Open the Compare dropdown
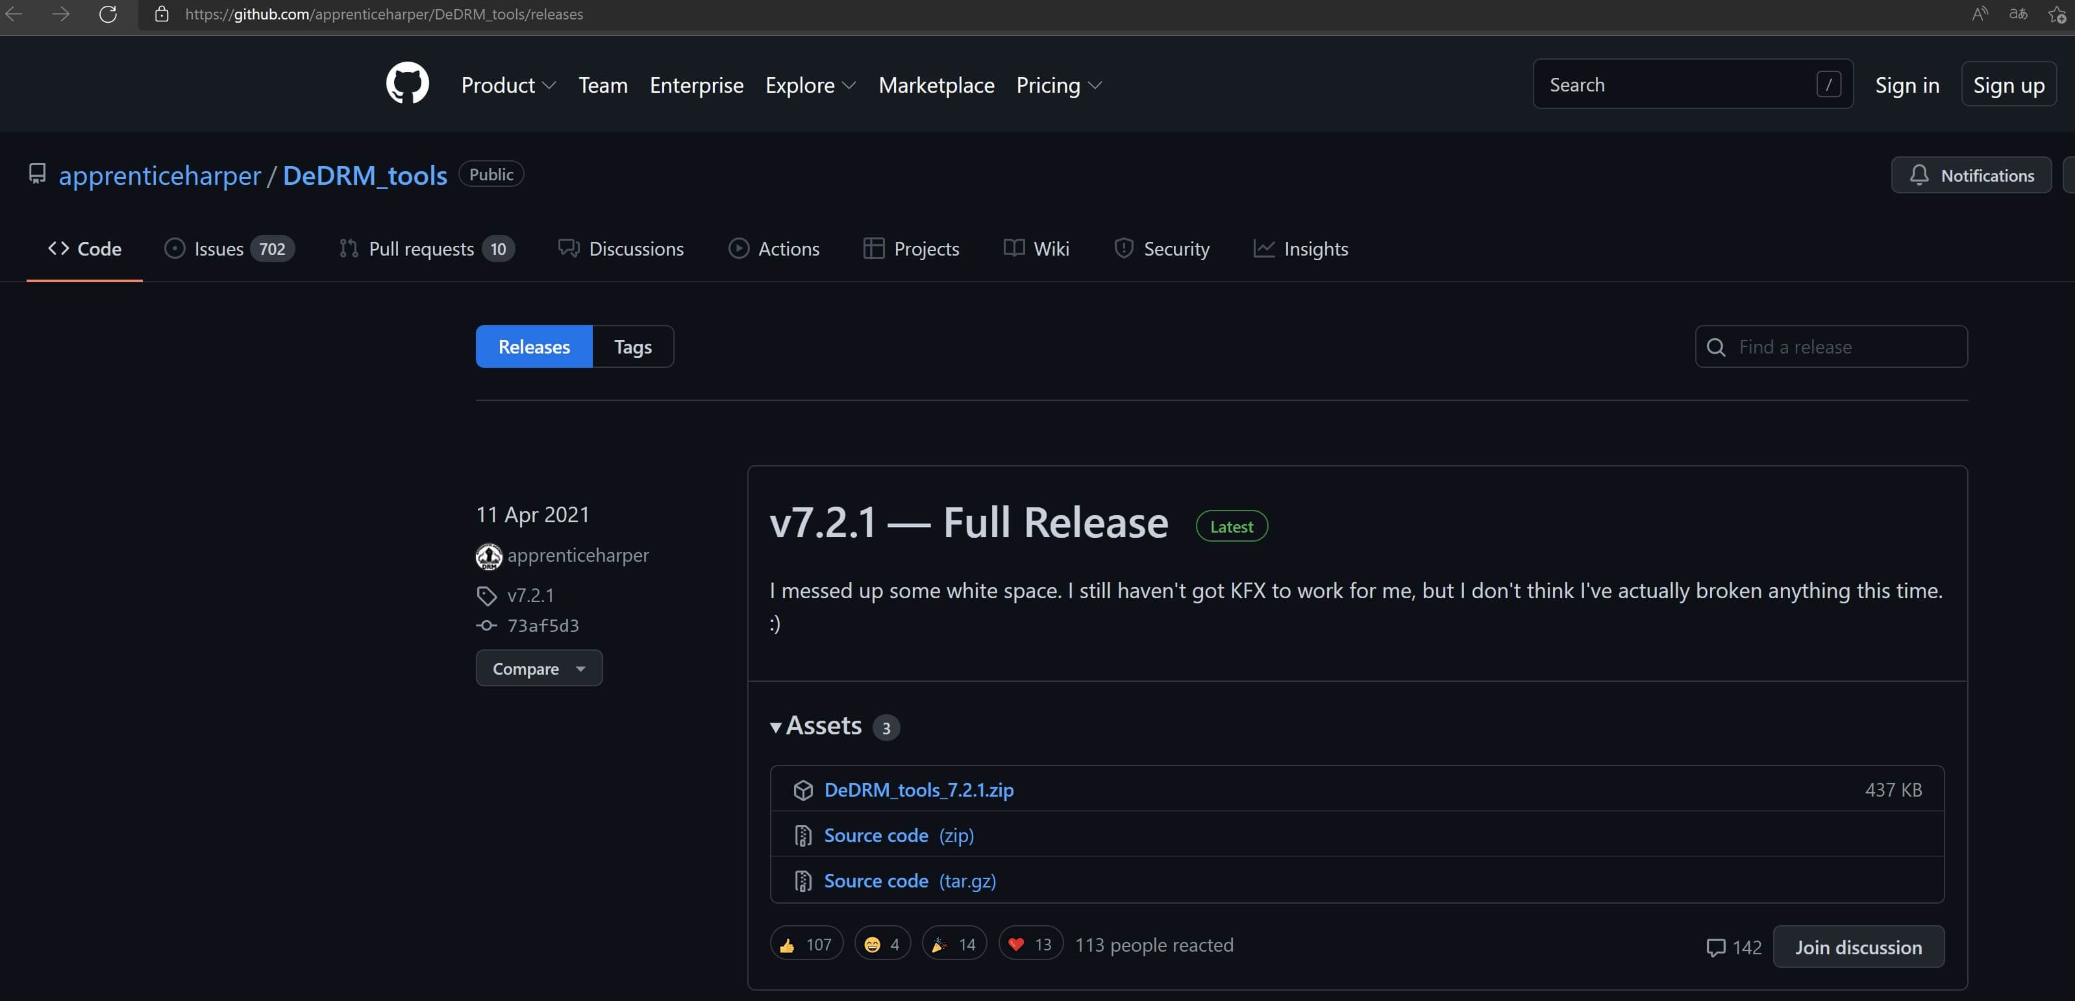Screen dimensions: 2075x1001 [538, 669]
